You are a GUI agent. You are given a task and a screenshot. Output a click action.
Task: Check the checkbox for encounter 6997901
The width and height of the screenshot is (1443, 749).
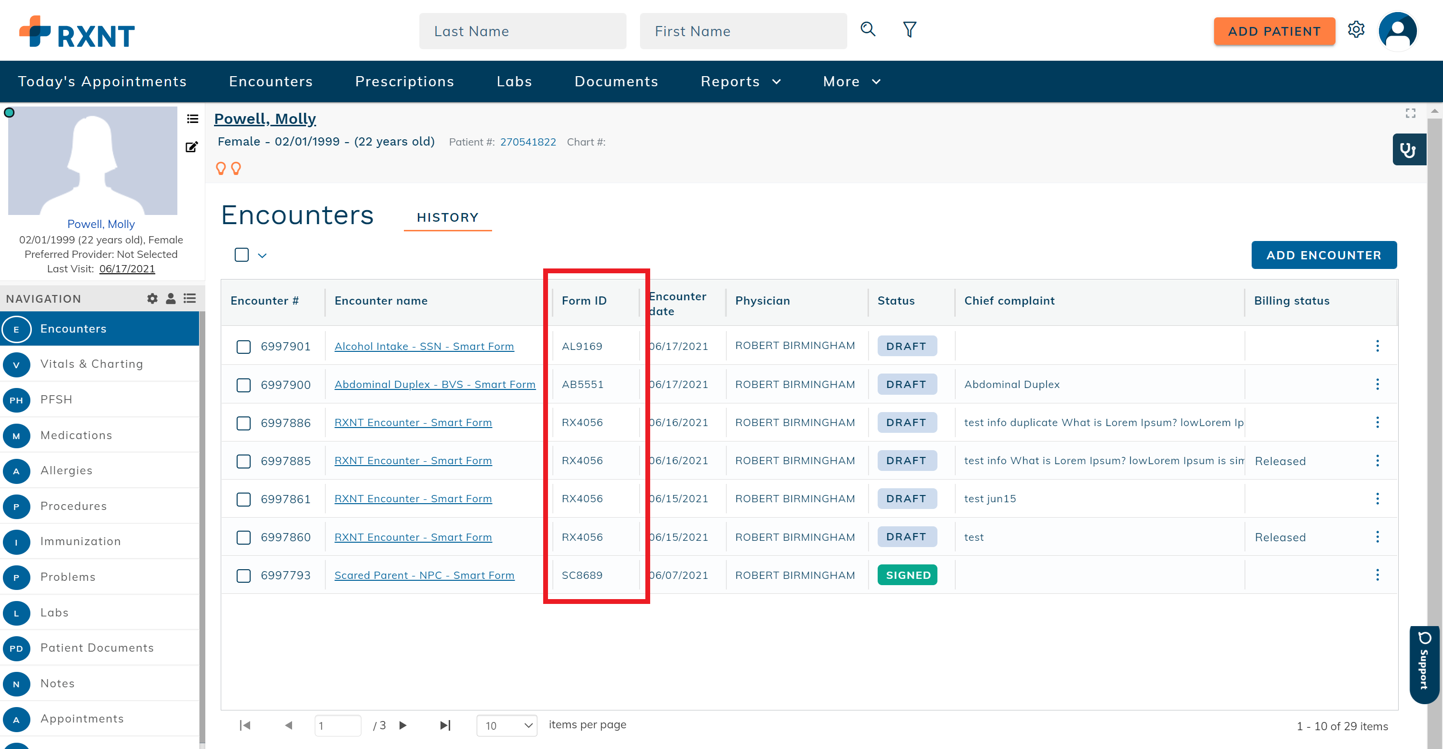(x=243, y=347)
